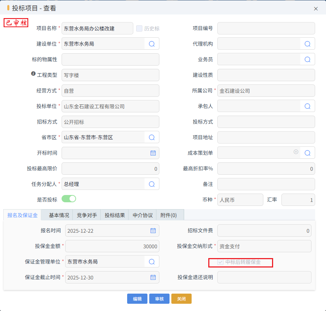Image resolution: width=326 pixels, height=311 pixels.
Task: Switch to 基本情况 tab
Action: tap(59, 215)
